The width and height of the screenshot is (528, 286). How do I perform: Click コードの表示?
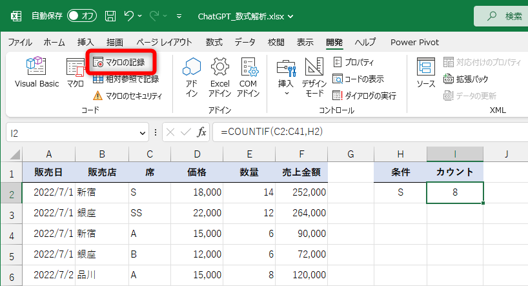coord(358,79)
